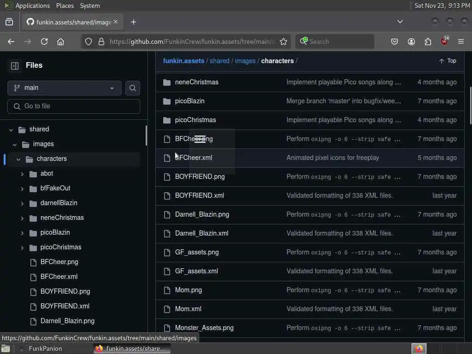Show site tracking protection shield
The width and height of the screenshot is (472, 354).
coord(88,41)
